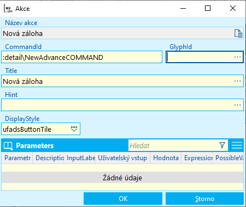Click the Hodnota column header
Viewport: 246px width, 207px height.
coord(166,158)
